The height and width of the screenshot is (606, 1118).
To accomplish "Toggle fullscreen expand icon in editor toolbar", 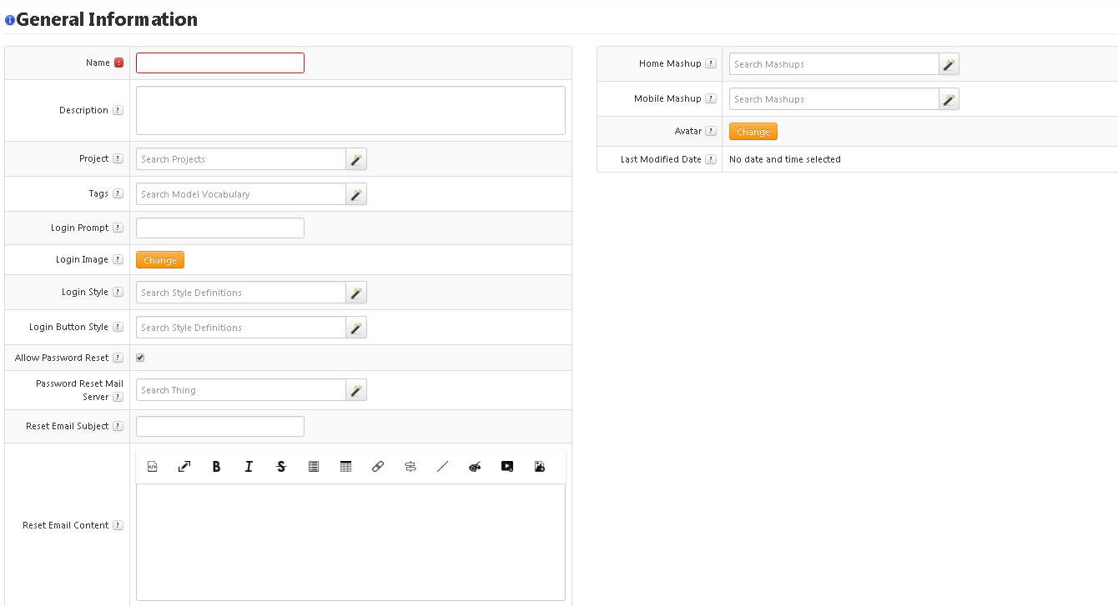I will (184, 467).
